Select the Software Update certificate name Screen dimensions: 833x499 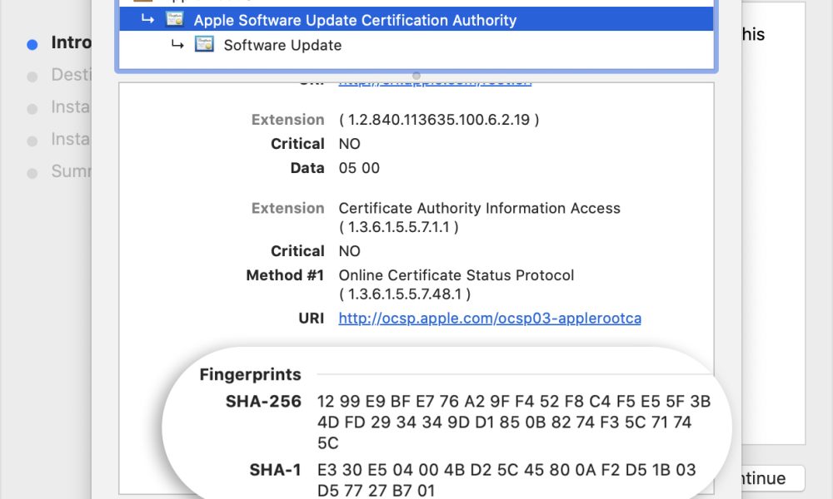click(x=282, y=45)
